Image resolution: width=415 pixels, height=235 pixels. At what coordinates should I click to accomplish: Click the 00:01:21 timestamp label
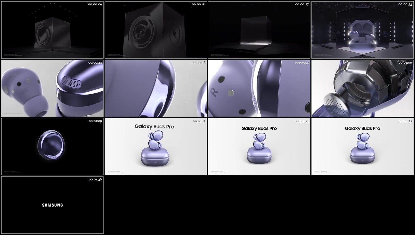click(302, 121)
